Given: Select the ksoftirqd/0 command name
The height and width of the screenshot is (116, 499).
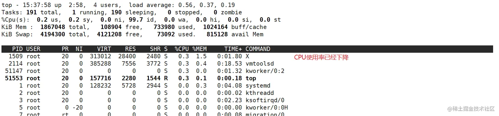Looking at the screenshot, I should pyautogui.click(x=265, y=100).
